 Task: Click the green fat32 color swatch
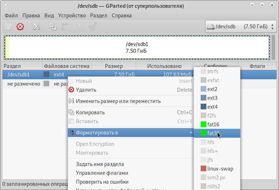coord(203,133)
